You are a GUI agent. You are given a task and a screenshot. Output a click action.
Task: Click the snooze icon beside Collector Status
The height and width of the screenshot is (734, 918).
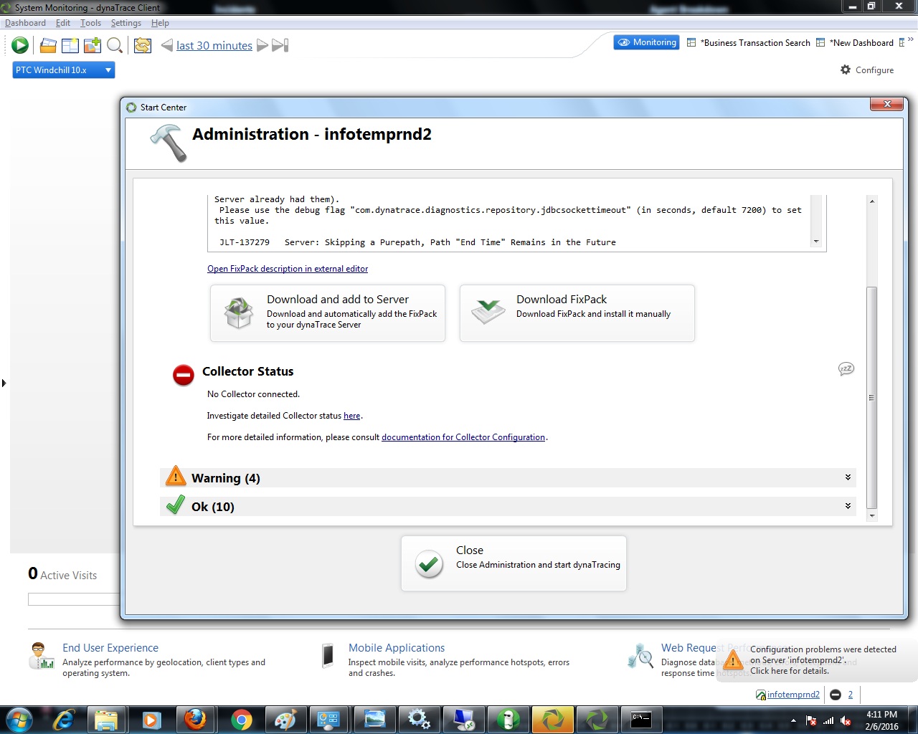coord(846,369)
